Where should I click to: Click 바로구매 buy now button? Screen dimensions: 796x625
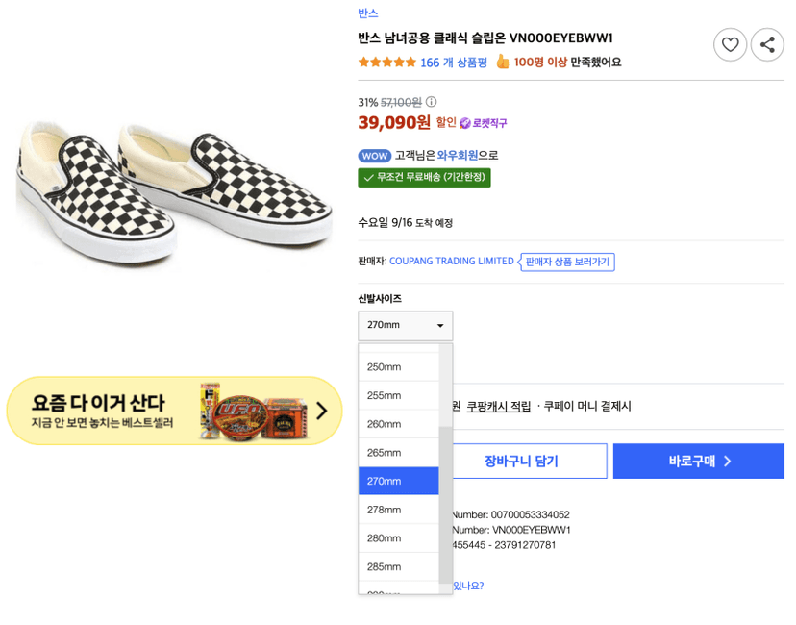[699, 461]
